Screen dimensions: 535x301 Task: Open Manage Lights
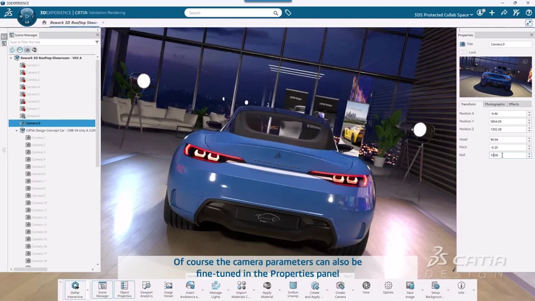pos(216,289)
